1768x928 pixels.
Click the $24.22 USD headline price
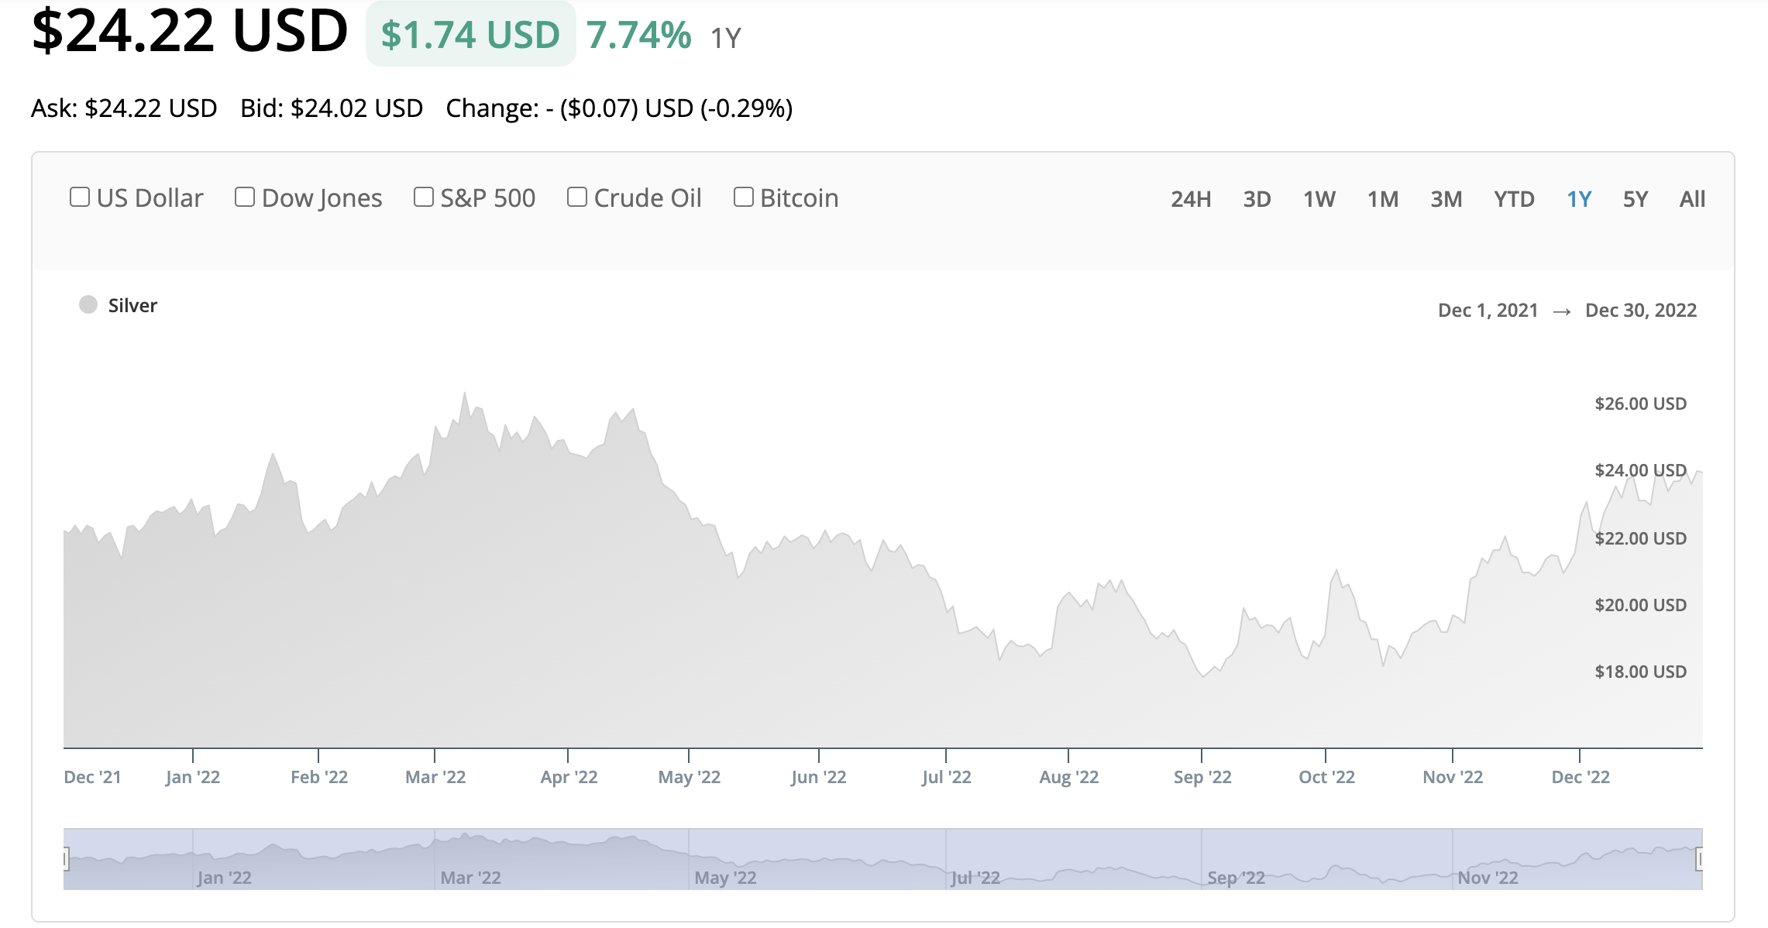point(190,29)
